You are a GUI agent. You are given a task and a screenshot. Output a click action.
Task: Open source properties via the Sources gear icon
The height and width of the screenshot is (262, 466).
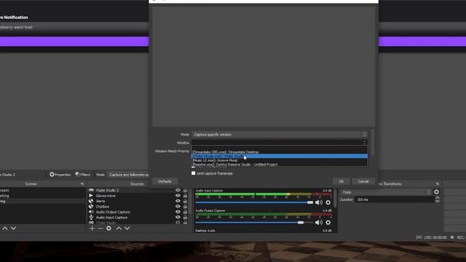(x=108, y=228)
